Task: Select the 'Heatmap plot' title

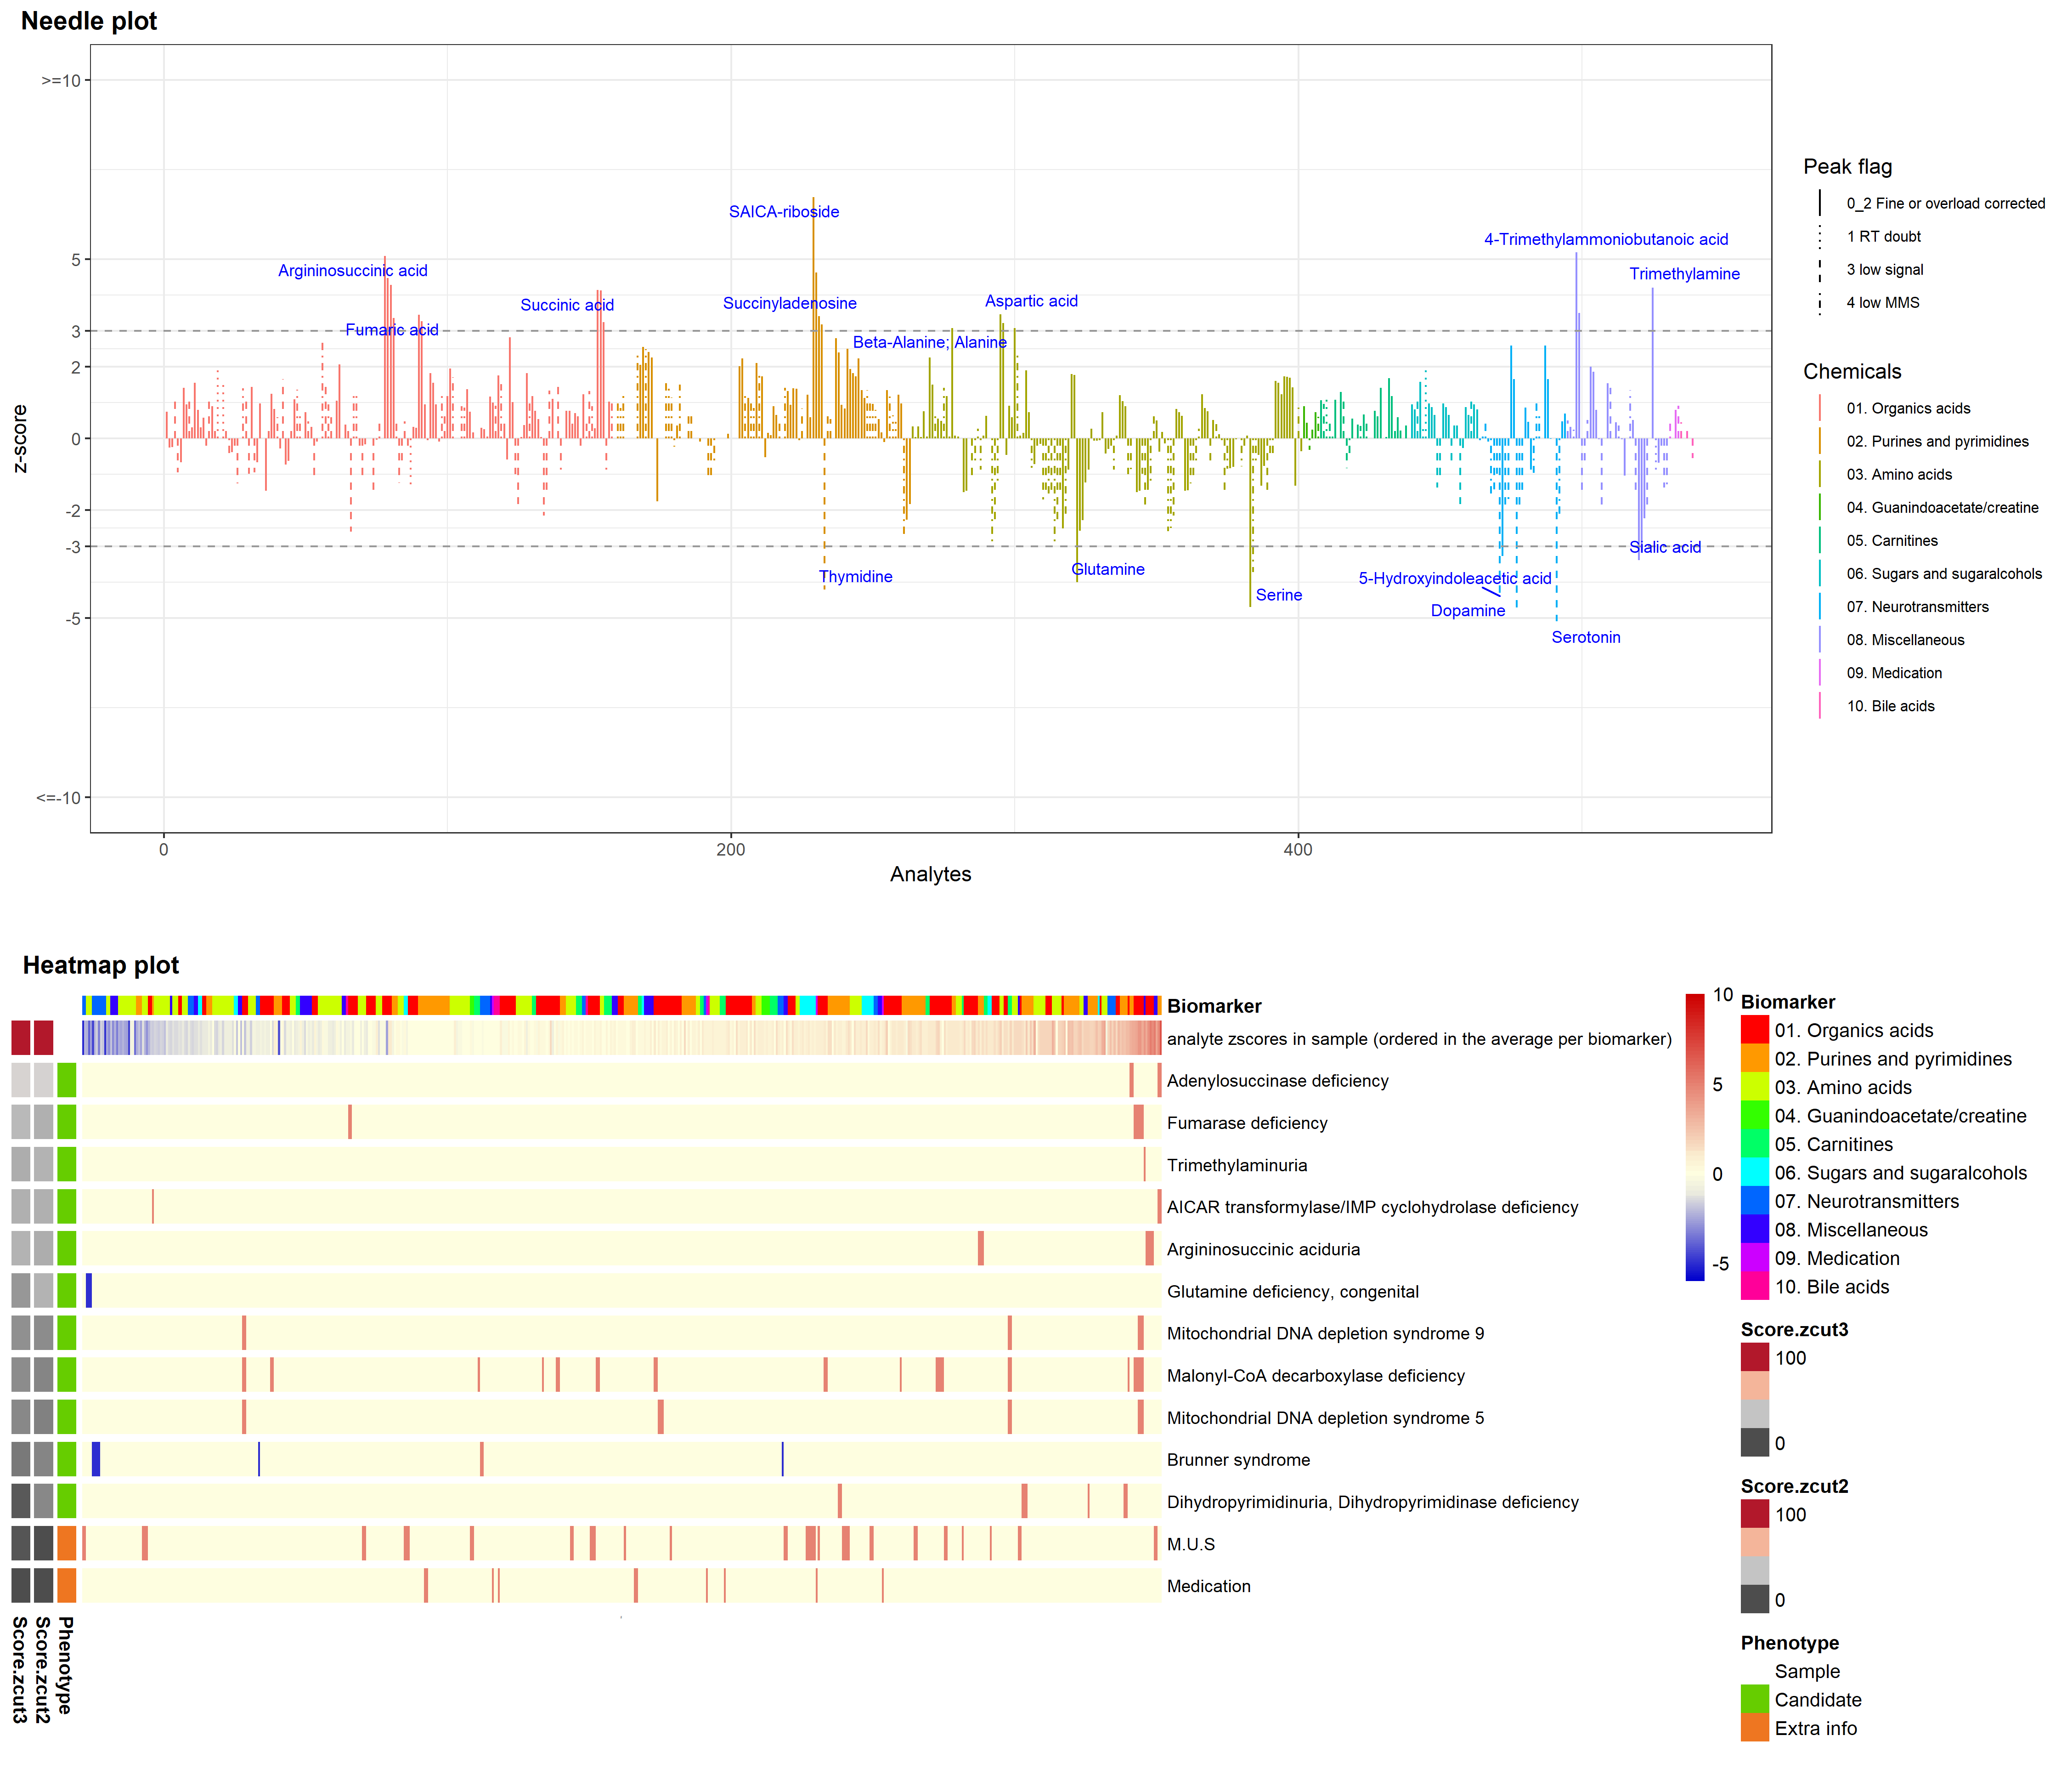Action: (x=101, y=965)
